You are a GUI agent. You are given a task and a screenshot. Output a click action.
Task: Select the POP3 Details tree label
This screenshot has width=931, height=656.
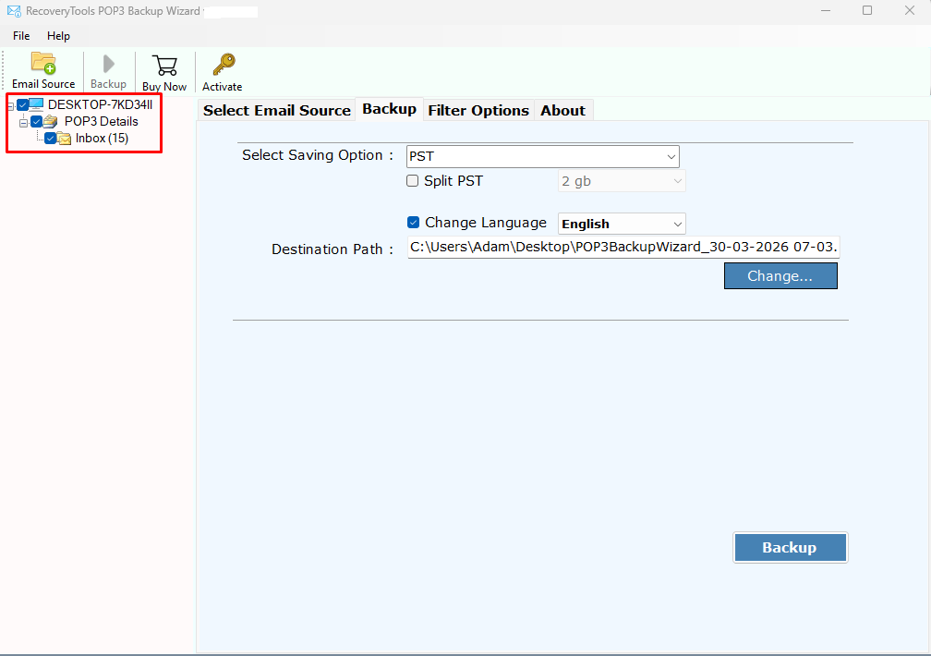pos(102,121)
